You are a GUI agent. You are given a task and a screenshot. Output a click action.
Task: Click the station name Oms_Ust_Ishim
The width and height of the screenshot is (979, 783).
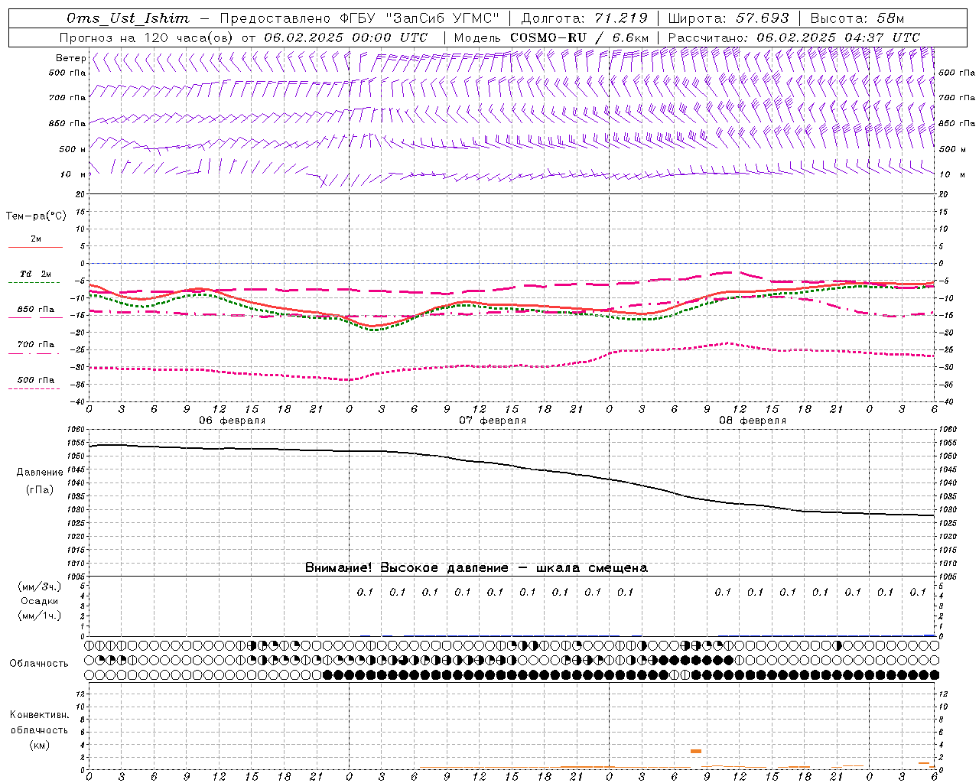128,18
